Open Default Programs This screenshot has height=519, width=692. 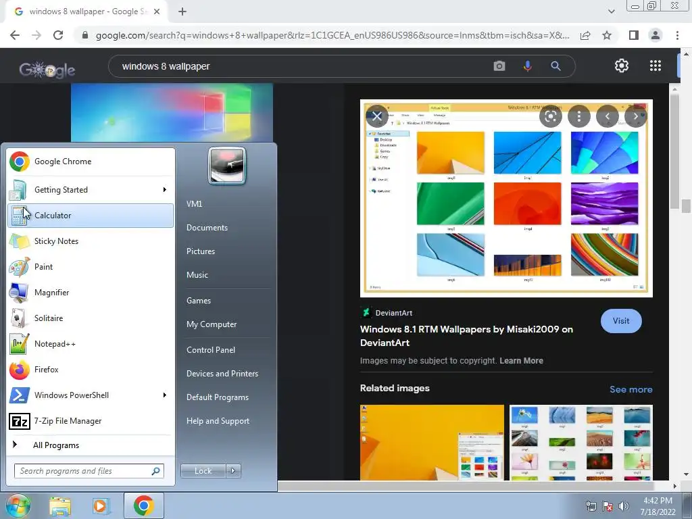click(x=218, y=397)
